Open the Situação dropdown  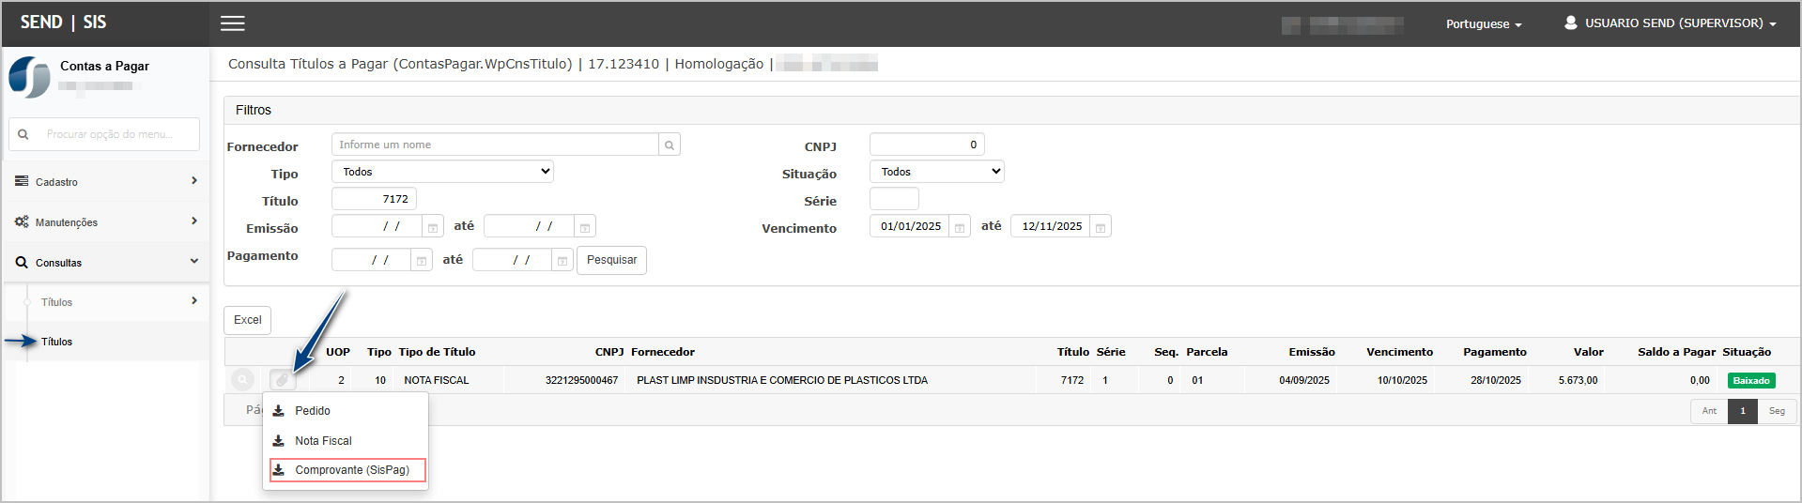[936, 172]
